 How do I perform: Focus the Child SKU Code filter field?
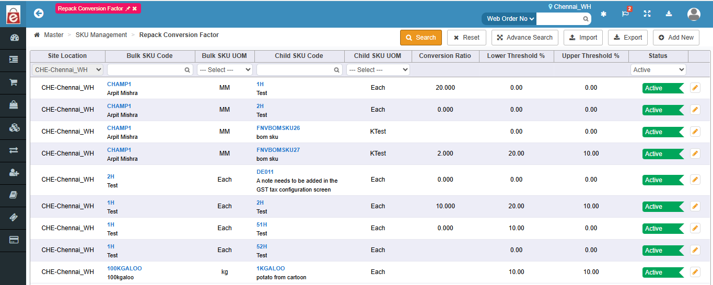point(299,69)
